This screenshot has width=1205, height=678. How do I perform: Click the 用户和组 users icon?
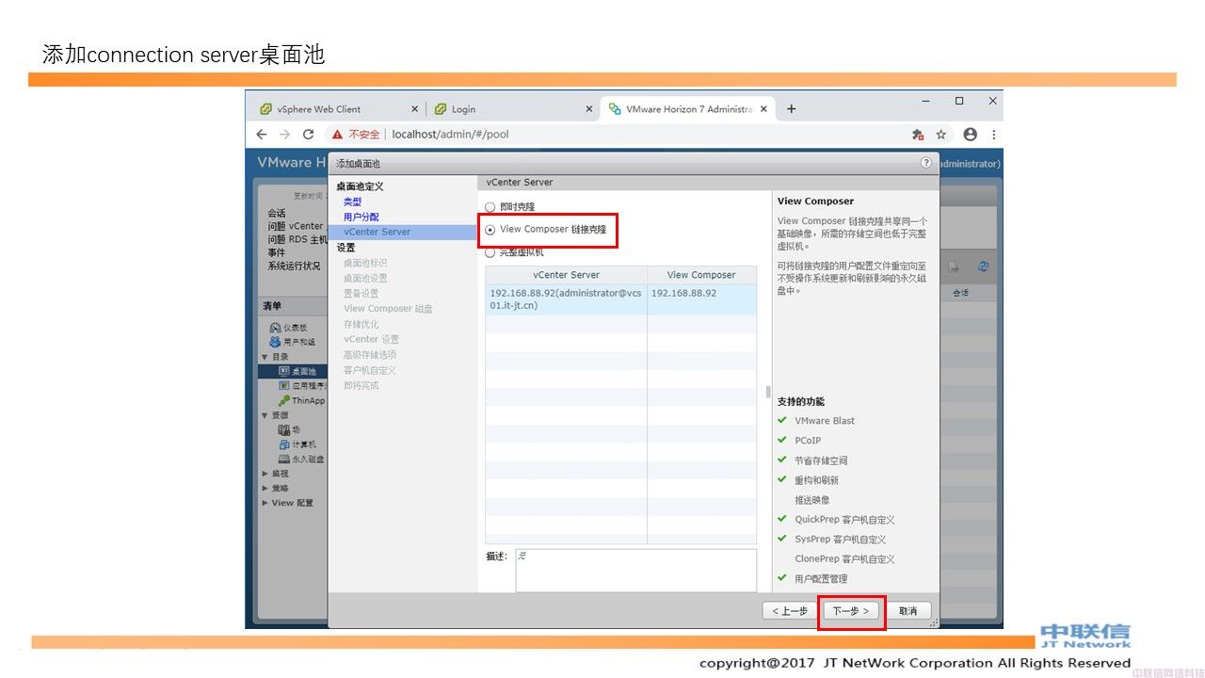275,341
